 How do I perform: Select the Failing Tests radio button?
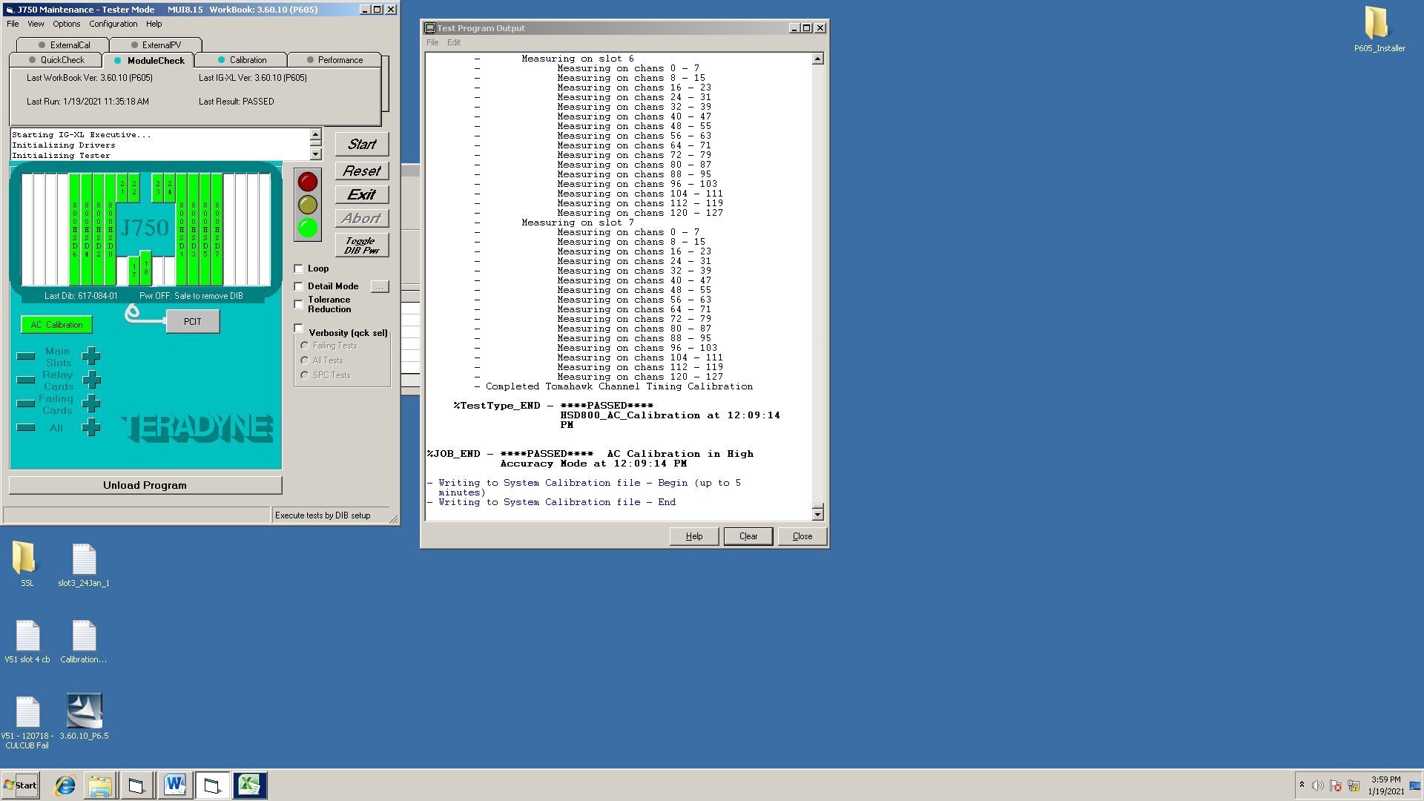(305, 345)
